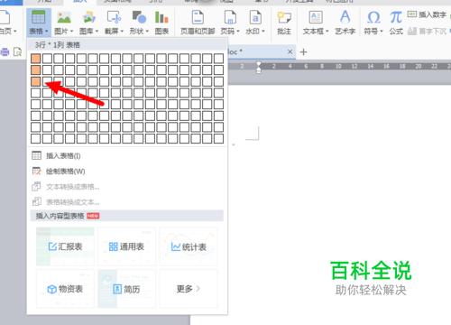This screenshot has width=451, height=325.
Task: Pick the 汇报表 report table template
Action: tap(65, 246)
